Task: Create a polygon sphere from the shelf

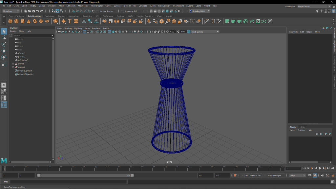Action: click(x=10, y=21)
